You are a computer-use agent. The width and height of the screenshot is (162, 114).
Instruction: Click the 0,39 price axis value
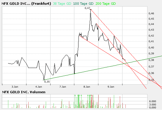point(151,53)
